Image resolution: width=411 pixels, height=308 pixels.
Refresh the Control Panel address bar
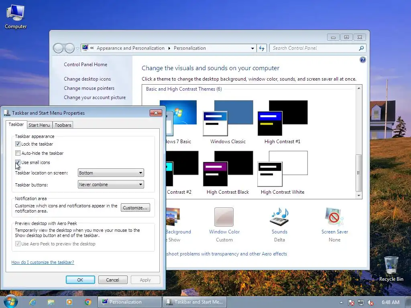[262, 48]
